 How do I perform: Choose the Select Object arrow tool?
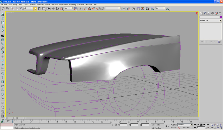coord(35,9)
